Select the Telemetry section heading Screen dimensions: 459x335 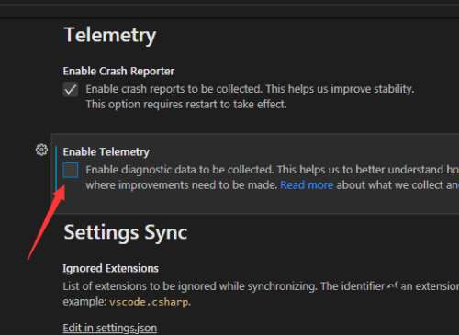[x=110, y=36]
